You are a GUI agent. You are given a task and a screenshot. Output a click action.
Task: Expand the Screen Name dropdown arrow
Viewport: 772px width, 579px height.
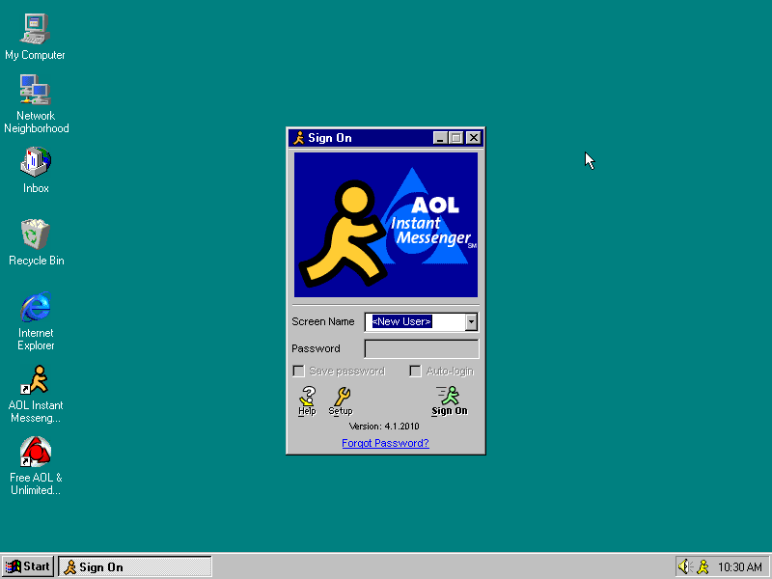[471, 321]
